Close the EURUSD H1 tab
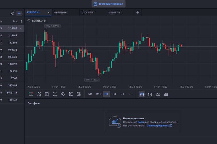 [48, 13]
